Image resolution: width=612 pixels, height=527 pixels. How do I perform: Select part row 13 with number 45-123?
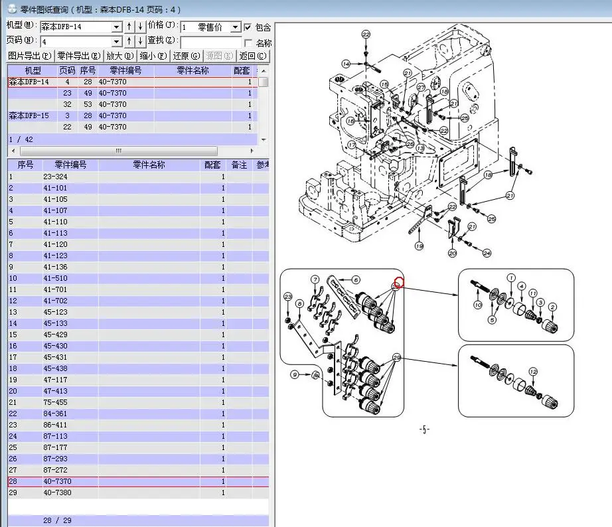click(138, 313)
